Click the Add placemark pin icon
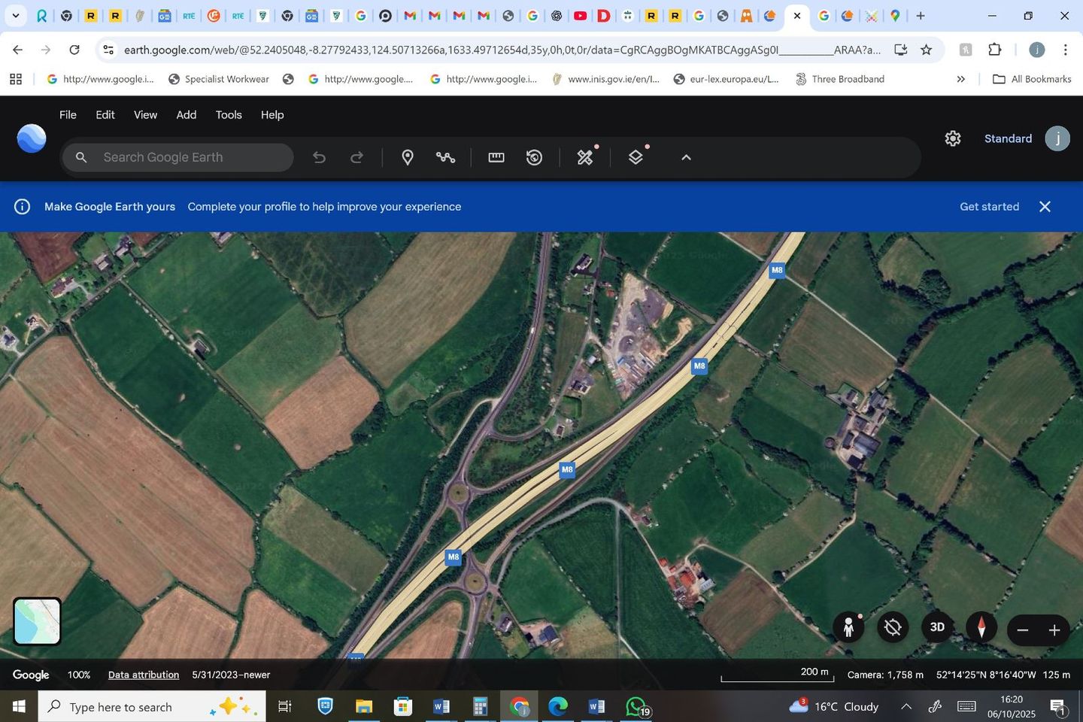 coord(407,157)
